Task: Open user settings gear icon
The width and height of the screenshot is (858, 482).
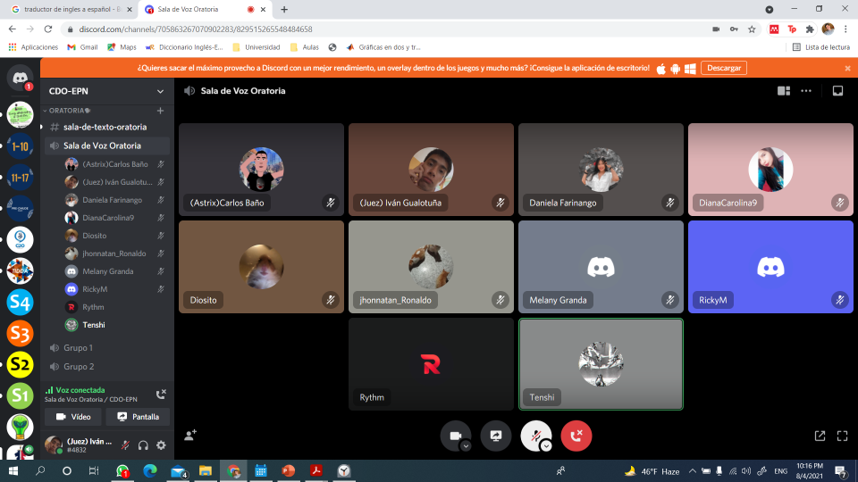Action: coord(161,445)
